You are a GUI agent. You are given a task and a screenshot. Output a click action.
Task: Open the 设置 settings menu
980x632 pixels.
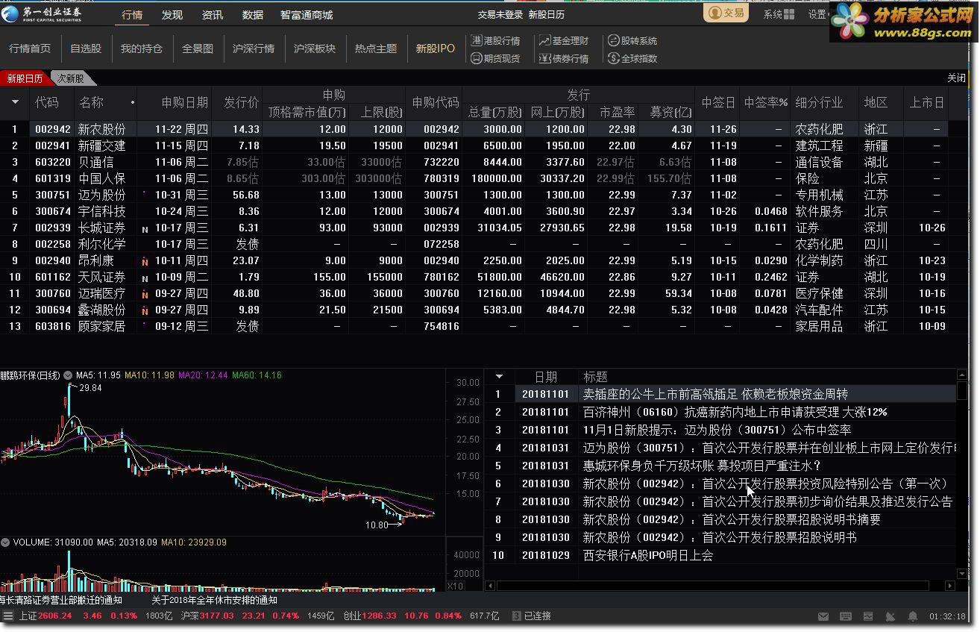pyautogui.click(x=817, y=14)
